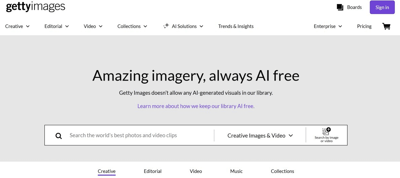The width and height of the screenshot is (400, 178).
Task: Open the AI free library learn more link
Action: pos(196,106)
